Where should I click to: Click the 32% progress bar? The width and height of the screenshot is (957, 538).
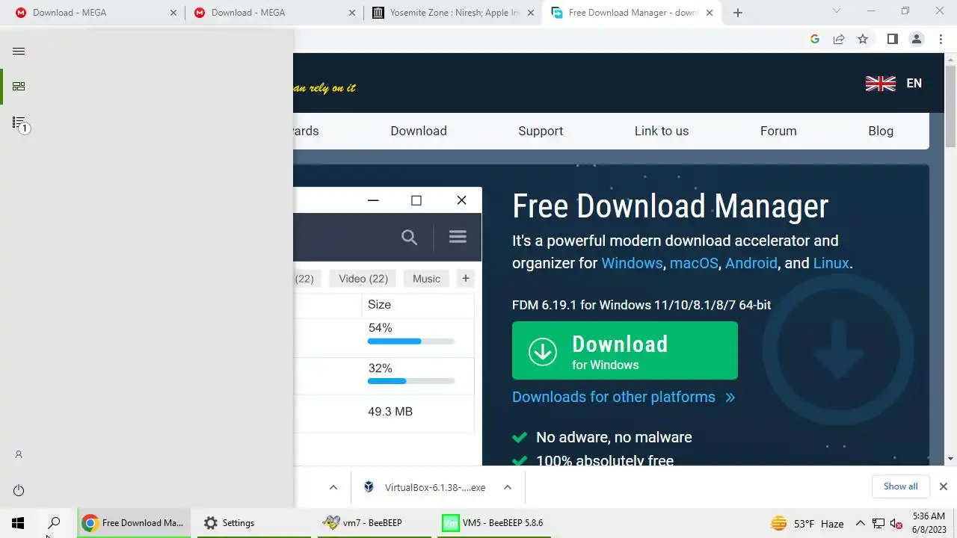[411, 381]
